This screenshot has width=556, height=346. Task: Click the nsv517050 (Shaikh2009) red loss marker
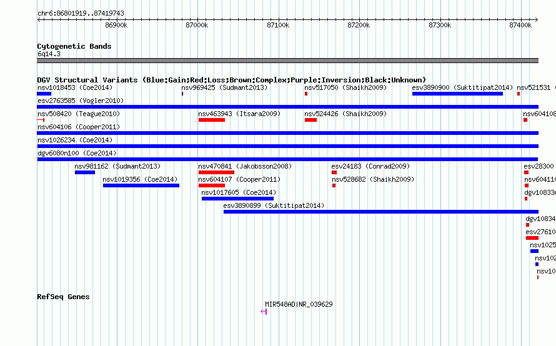[x=306, y=94]
